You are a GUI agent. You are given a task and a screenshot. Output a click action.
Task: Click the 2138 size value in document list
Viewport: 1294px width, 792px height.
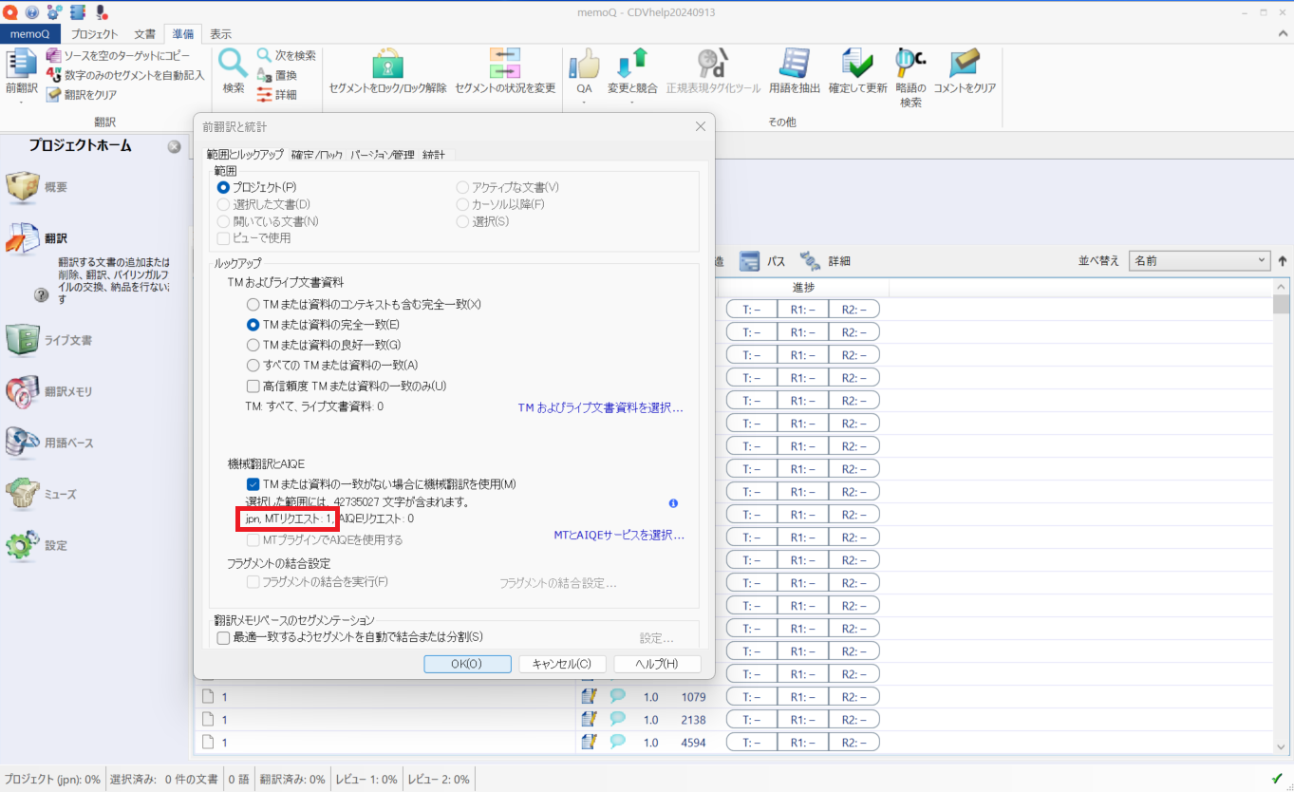pos(693,720)
